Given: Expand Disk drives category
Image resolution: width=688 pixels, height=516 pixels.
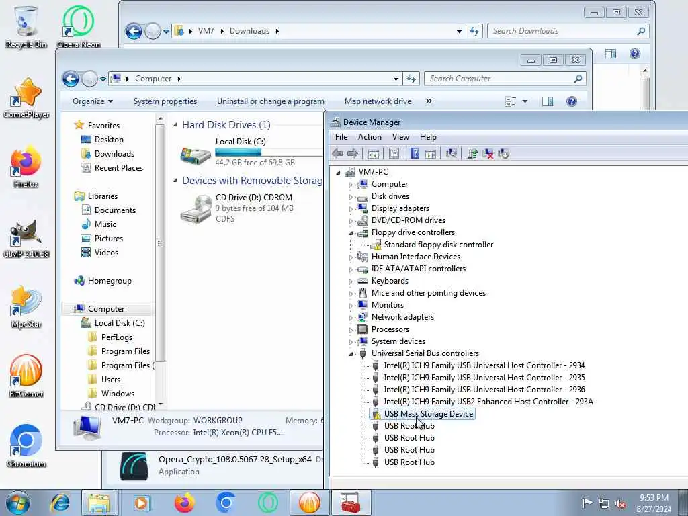Looking at the screenshot, I should click(x=351, y=197).
